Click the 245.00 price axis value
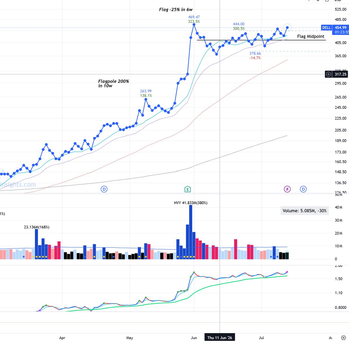Image resolution: width=349 pixels, height=341 pixels. pos(340,107)
